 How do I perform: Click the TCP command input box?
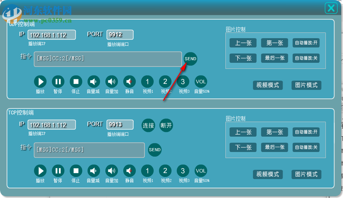(89, 150)
